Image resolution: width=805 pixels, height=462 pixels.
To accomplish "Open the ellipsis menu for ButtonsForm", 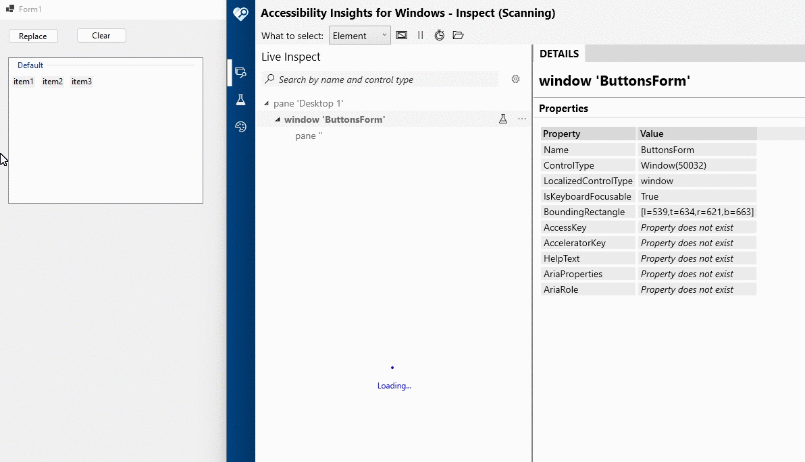I will 521,119.
